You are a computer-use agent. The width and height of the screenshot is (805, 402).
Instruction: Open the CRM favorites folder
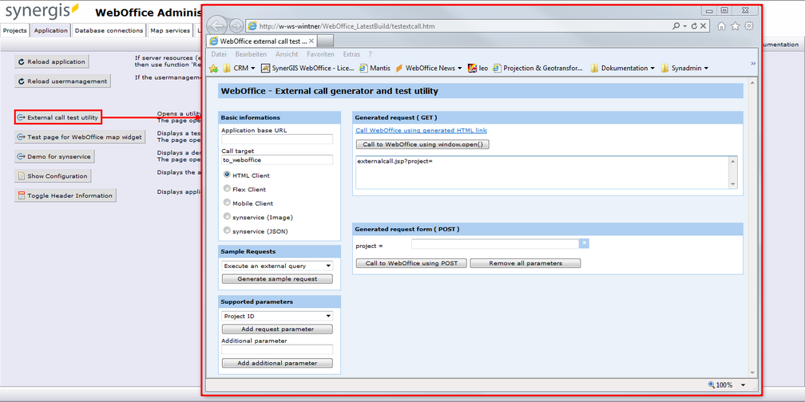(x=240, y=69)
